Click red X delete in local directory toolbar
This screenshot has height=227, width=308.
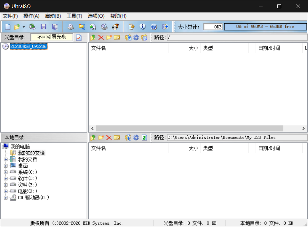109,138
